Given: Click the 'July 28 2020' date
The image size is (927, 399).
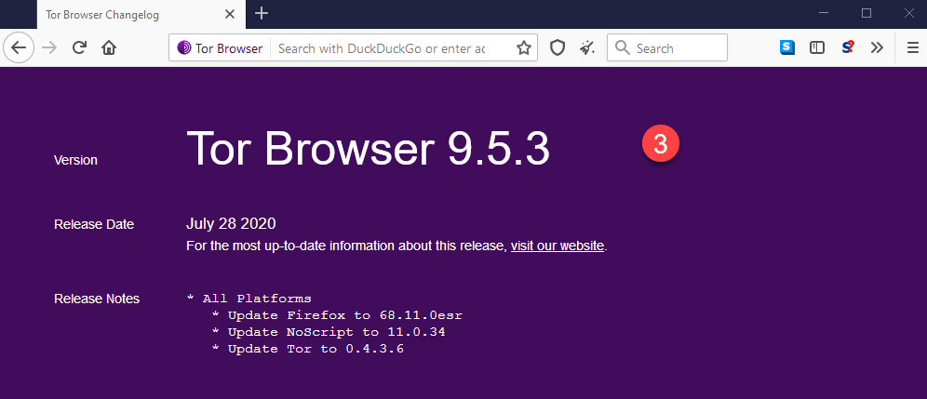Looking at the screenshot, I should point(231,224).
